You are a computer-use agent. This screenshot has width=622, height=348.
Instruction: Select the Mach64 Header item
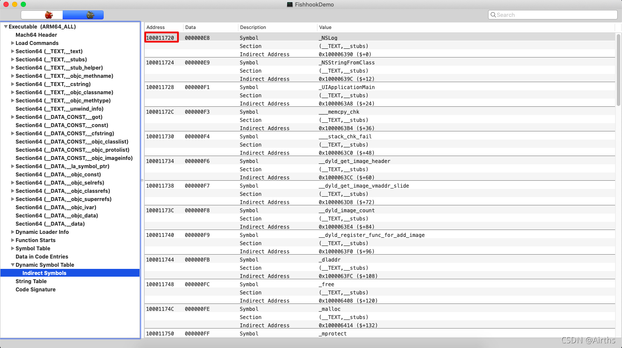pyautogui.click(x=36, y=35)
